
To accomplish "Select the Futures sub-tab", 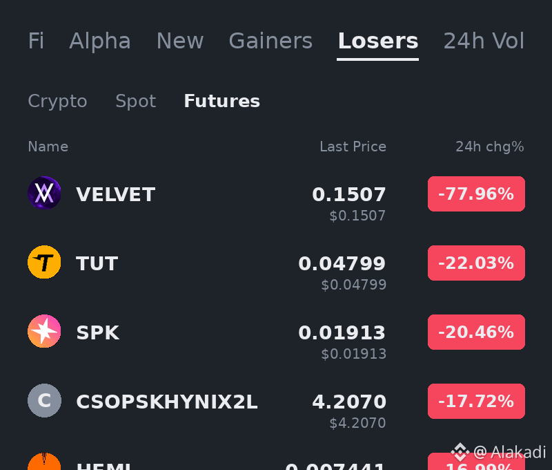I will tap(221, 101).
